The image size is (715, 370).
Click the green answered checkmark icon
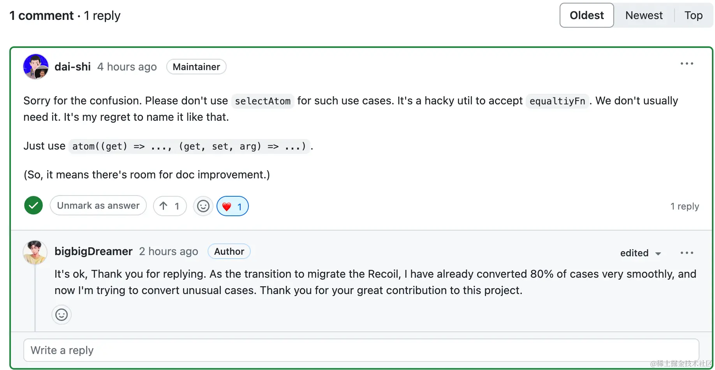click(x=33, y=205)
